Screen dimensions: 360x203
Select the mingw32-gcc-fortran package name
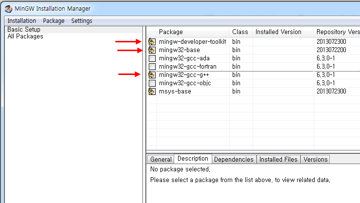[x=188, y=66]
